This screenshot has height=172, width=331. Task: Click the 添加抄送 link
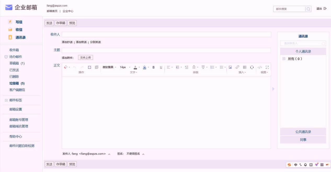coord(67,42)
